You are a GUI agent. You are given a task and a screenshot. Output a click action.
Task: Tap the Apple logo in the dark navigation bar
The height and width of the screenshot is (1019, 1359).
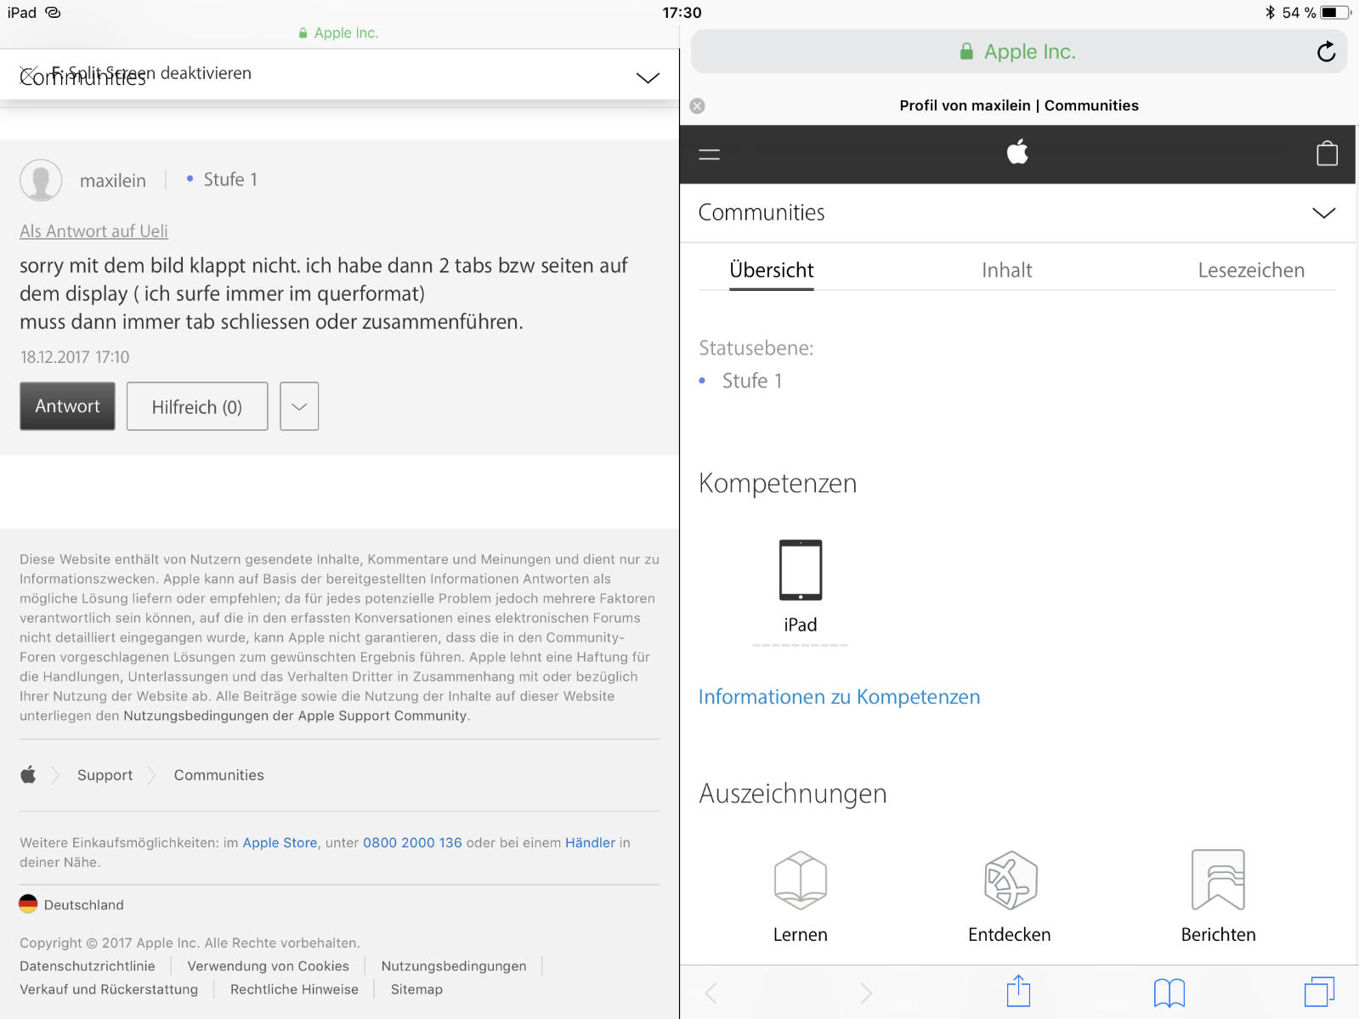tap(1017, 153)
